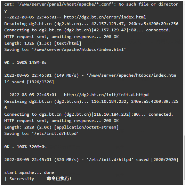Screen dimensions: 185x185
Task: Click the '(149 MB/s)' saved summary line
Action: [90, 79]
